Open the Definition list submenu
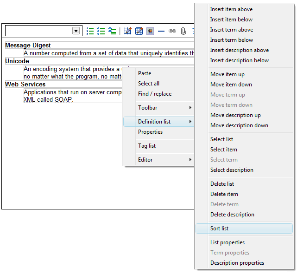The height and width of the screenshot is (274, 297). (158, 122)
